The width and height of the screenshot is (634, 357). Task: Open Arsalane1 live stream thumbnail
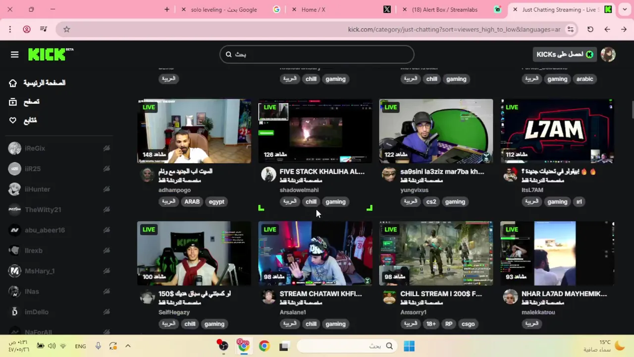tap(315, 253)
